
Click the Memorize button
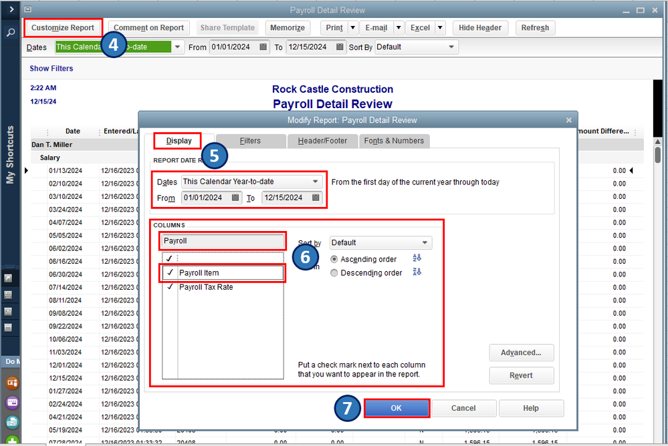288,27
